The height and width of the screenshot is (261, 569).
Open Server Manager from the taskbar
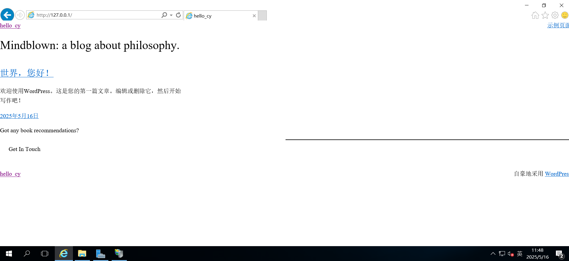(101, 254)
